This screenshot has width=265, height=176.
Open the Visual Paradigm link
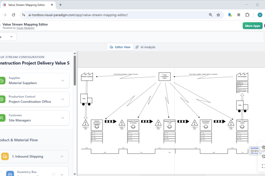pos(25,28)
